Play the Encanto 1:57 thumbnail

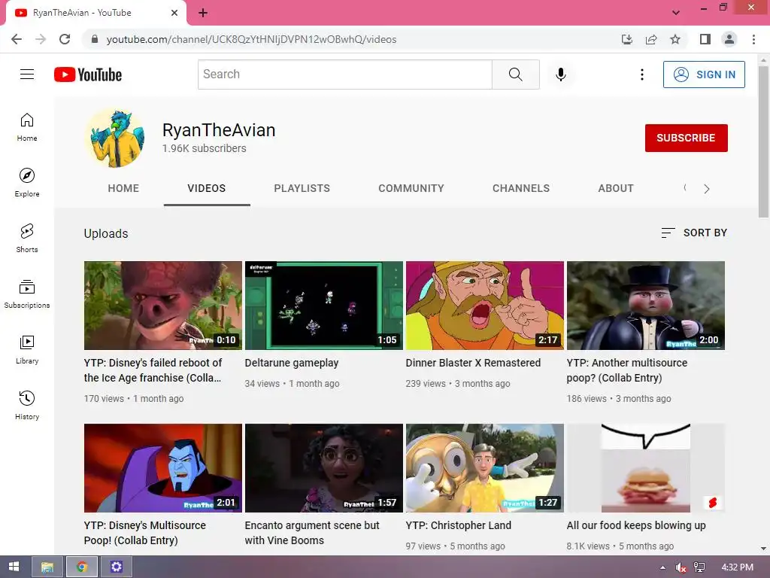pos(324,468)
